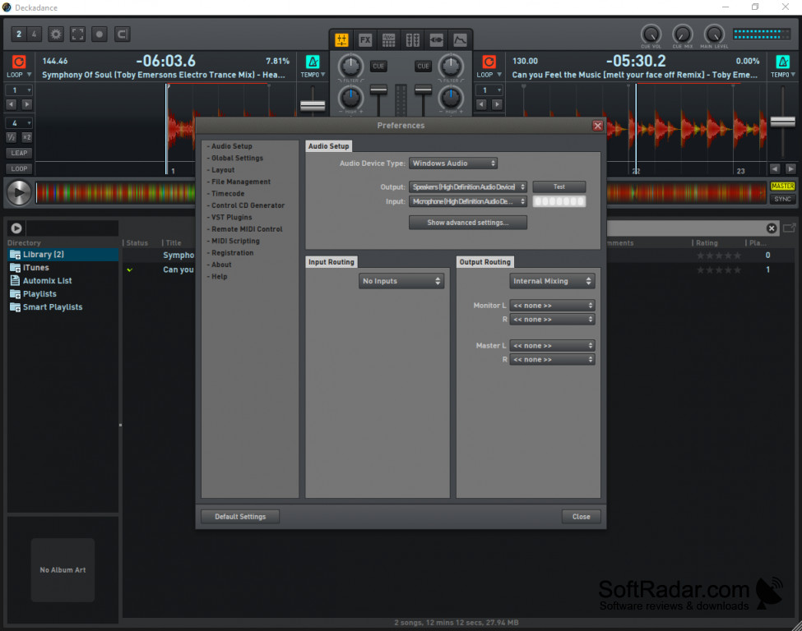Click Close button in Preferences
The width and height of the screenshot is (802, 631).
coord(581,517)
